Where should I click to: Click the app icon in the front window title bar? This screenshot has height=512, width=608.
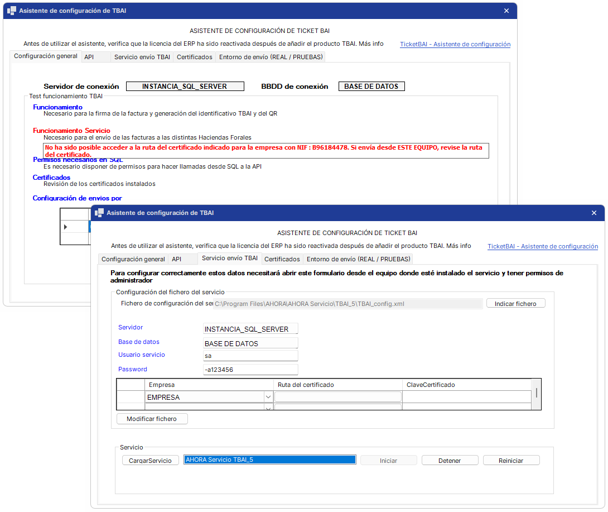[99, 213]
